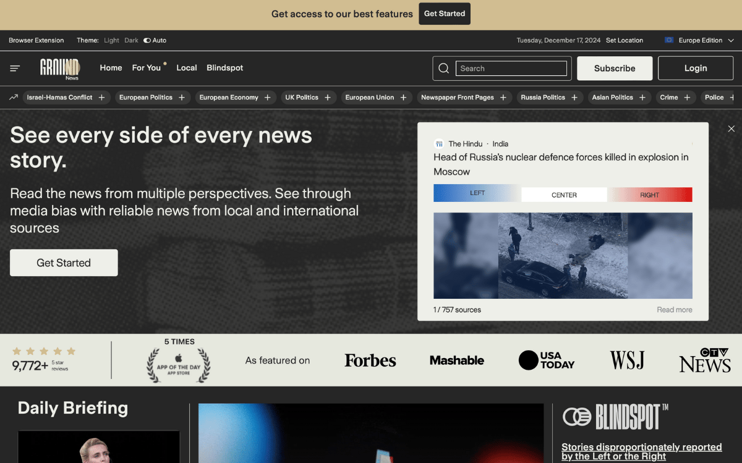Open the Moscow explosion story image
The width and height of the screenshot is (742, 463).
(563, 256)
